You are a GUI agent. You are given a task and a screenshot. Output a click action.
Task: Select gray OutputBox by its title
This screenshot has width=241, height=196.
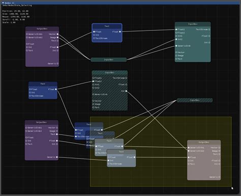point(204,142)
